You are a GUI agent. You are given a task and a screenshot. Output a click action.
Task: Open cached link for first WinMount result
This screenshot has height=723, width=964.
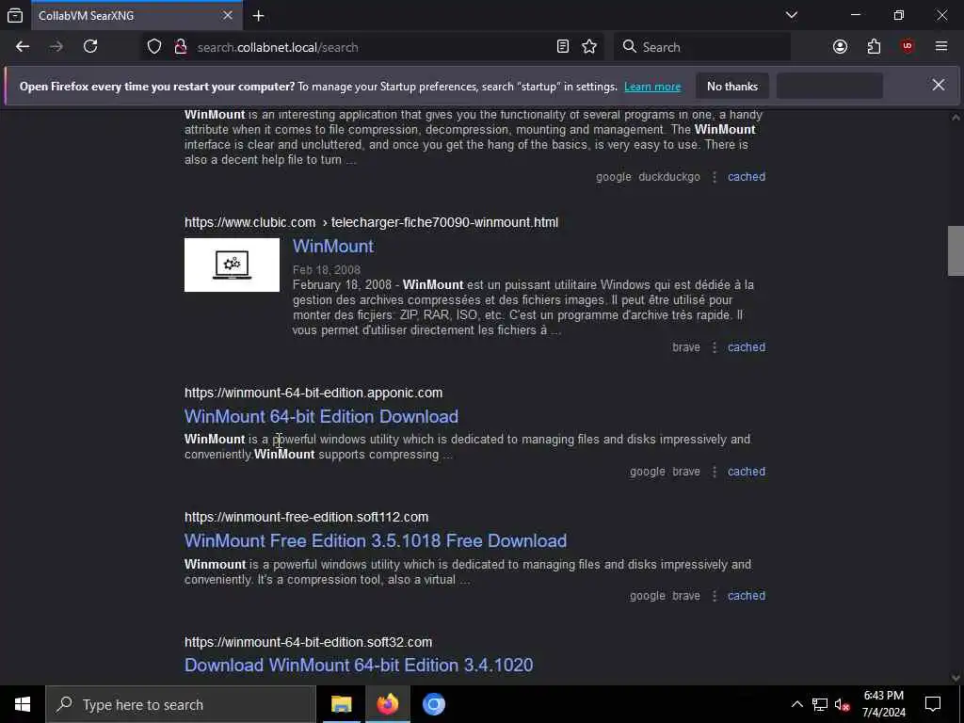click(x=747, y=177)
